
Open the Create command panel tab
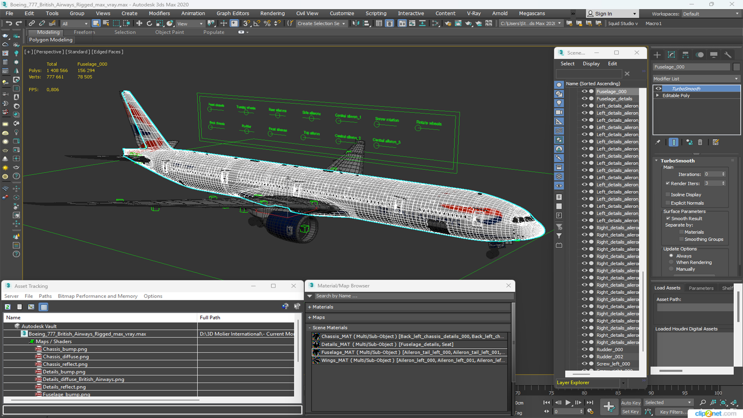(657, 55)
